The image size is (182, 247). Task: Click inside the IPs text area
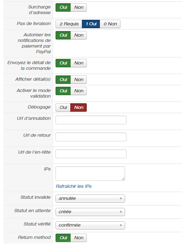[90, 173]
